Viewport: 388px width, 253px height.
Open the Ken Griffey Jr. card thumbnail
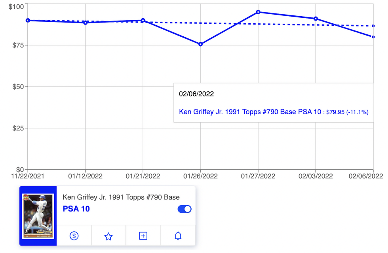[38, 216]
